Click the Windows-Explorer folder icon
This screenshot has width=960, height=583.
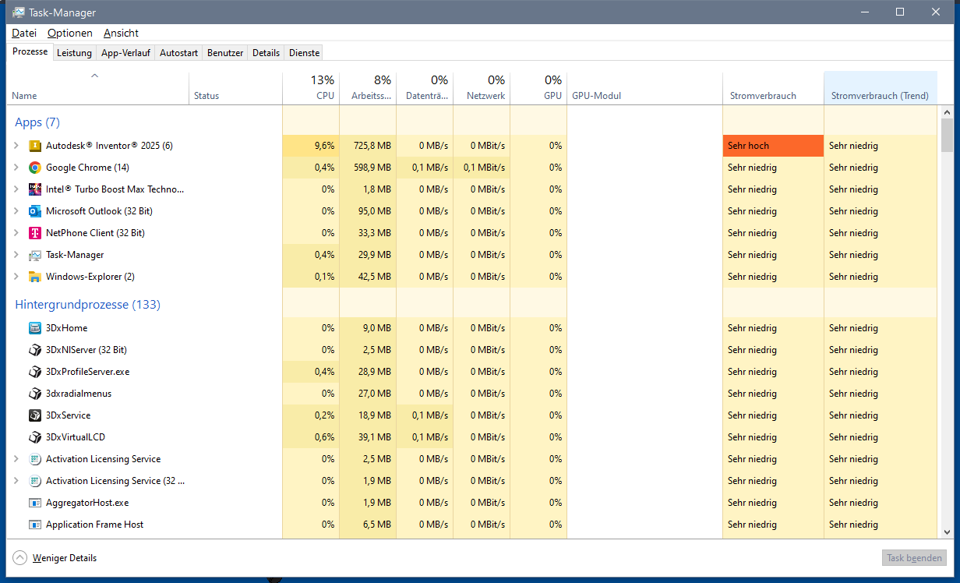[x=34, y=277]
